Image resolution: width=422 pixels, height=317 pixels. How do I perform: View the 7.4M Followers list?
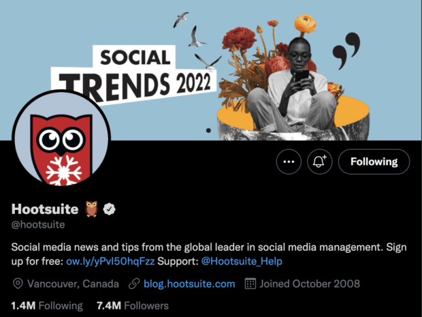(133, 306)
